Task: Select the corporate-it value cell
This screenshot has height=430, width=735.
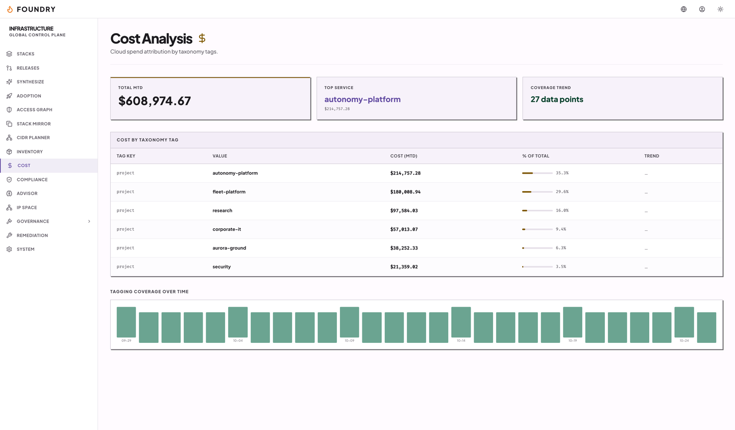Action: pyautogui.click(x=227, y=229)
